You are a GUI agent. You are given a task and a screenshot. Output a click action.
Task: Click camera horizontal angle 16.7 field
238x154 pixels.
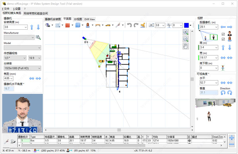click(x=9, y=89)
